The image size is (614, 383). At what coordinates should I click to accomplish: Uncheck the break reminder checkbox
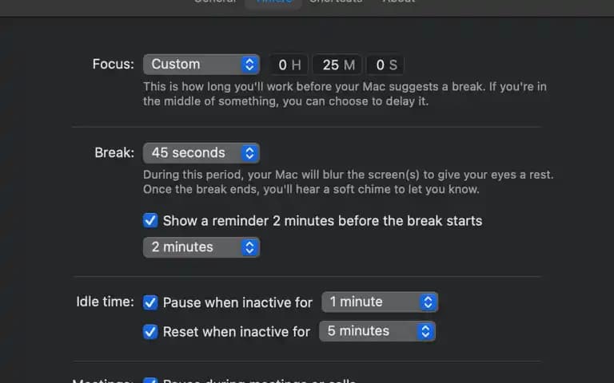pos(150,220)
